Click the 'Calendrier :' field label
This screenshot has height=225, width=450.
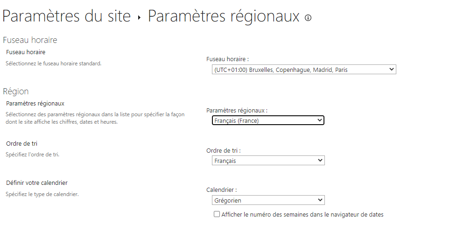tap(222, 190)
